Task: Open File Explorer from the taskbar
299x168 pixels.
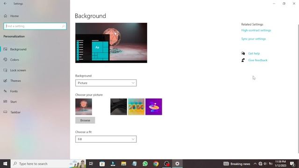Action: click(123, 164)
